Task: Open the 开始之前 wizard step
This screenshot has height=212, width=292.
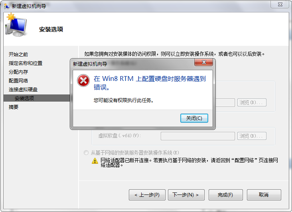Action: click(x=18, y=54)
